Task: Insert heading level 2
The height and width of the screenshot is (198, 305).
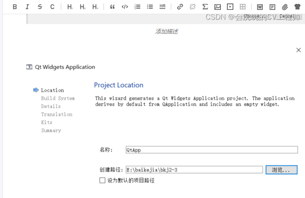Action: pyautogui.click(x=82, y=7)
